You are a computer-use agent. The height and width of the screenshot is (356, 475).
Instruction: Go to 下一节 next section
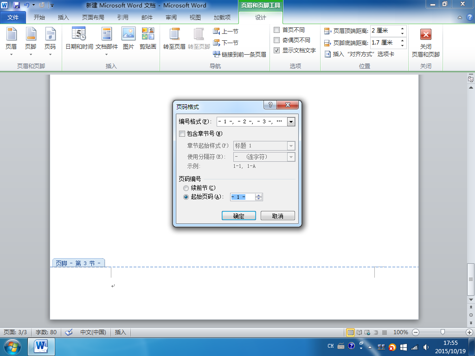click(226, 43)
